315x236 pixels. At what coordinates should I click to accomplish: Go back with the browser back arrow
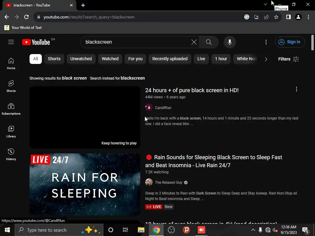coord(7,17)
